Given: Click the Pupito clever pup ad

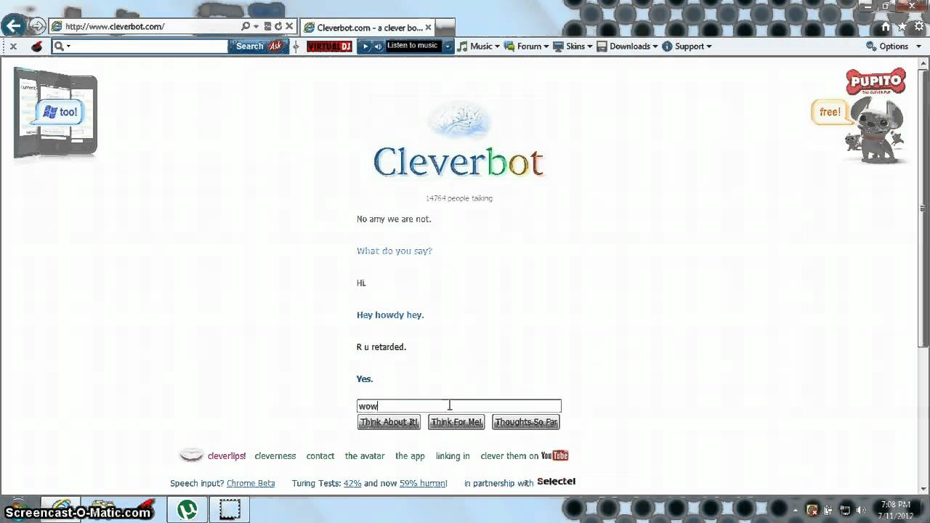Looking at the screenshot, I should 876,116.
